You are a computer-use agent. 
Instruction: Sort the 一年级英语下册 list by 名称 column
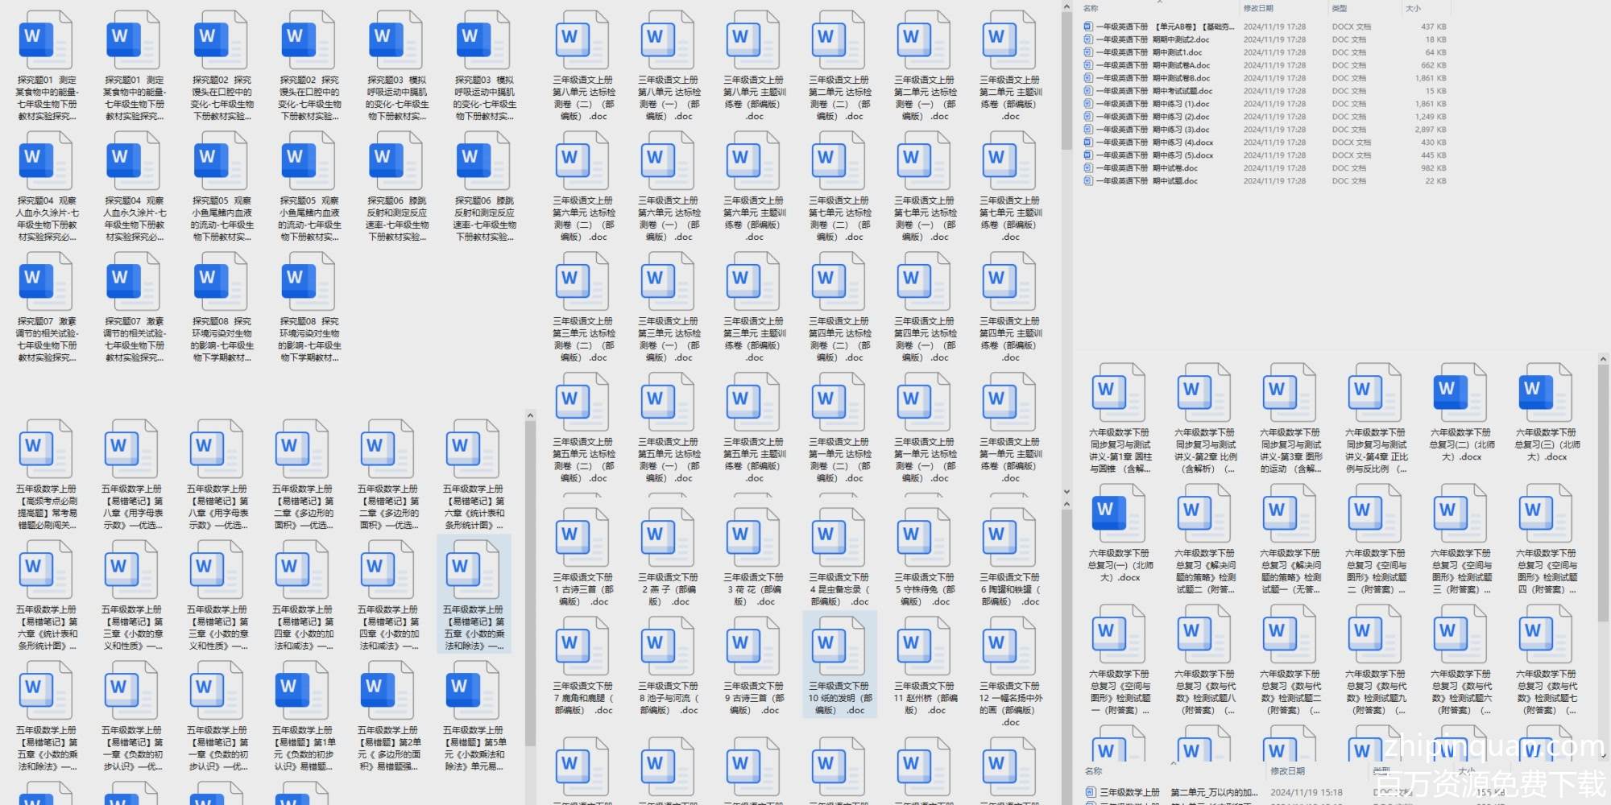pyautogui.click(x=1091, y=8)
